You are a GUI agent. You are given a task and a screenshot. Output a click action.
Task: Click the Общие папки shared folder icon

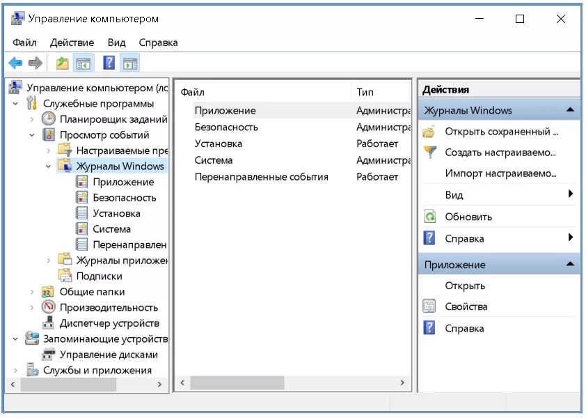pyautogui.click(x=48, y=291)
